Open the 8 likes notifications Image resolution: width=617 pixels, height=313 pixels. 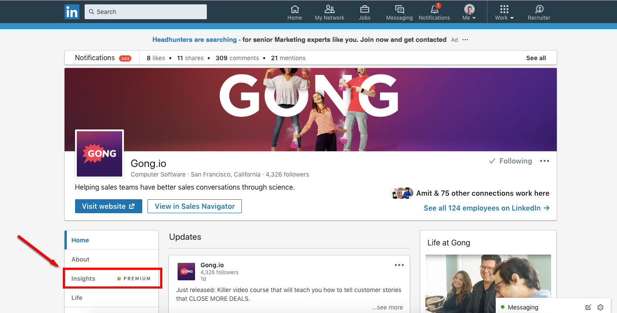[x=156, y=58]
